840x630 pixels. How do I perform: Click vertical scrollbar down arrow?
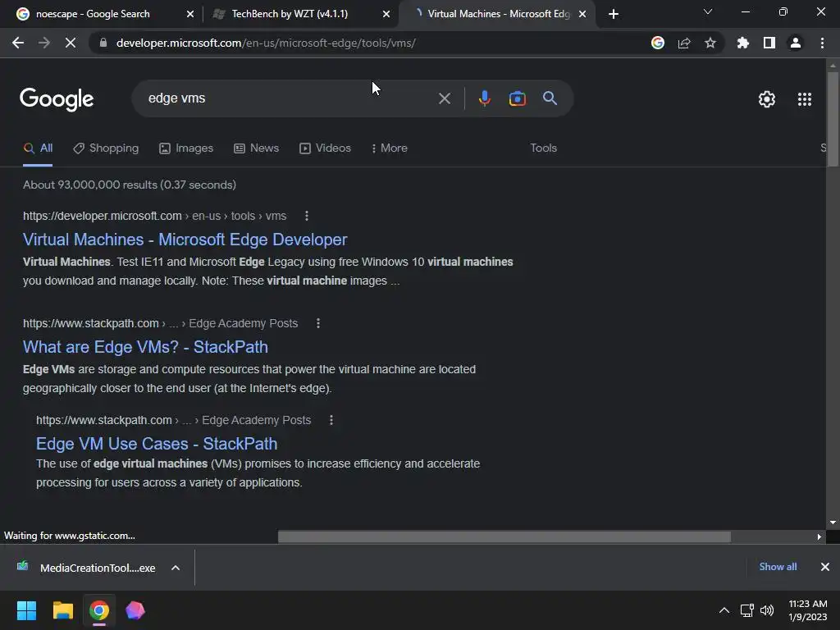pos(833,523)
